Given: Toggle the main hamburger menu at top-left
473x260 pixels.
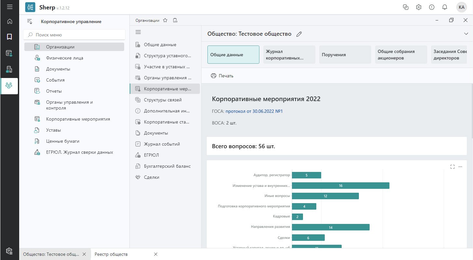Looking at the screenshot, I should click(x=9, y=7).
